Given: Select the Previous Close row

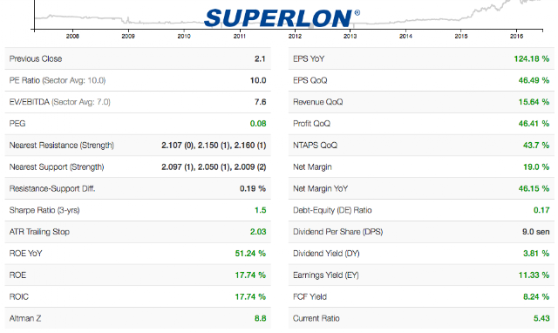Looking at the screenshot, I should [138, 58].
